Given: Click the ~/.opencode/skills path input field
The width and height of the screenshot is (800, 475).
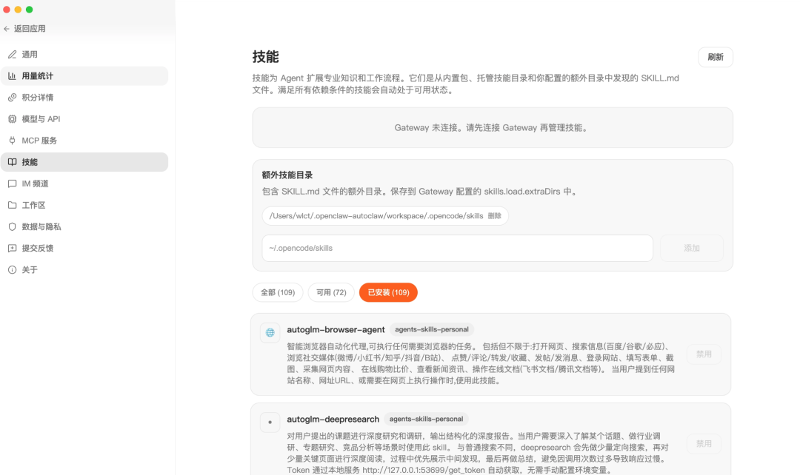Looking at the screenshot, I should (x=457, y=248).
